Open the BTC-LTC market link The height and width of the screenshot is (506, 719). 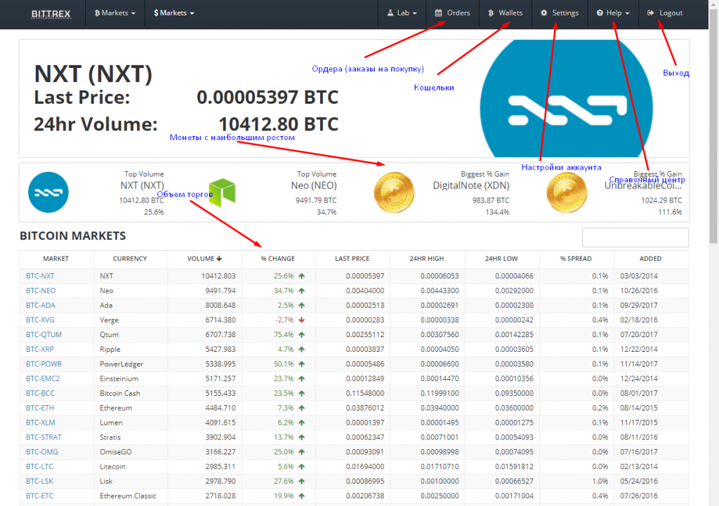(39, 466)
